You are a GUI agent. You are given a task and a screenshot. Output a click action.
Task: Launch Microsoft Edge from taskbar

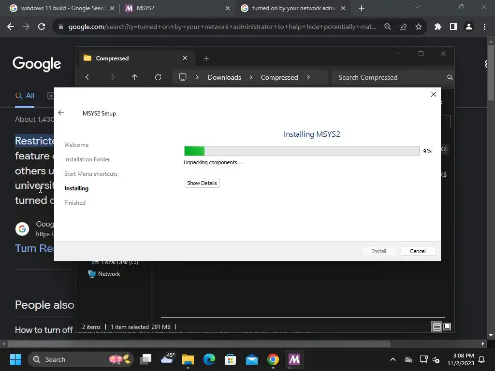tap(209, 359)
